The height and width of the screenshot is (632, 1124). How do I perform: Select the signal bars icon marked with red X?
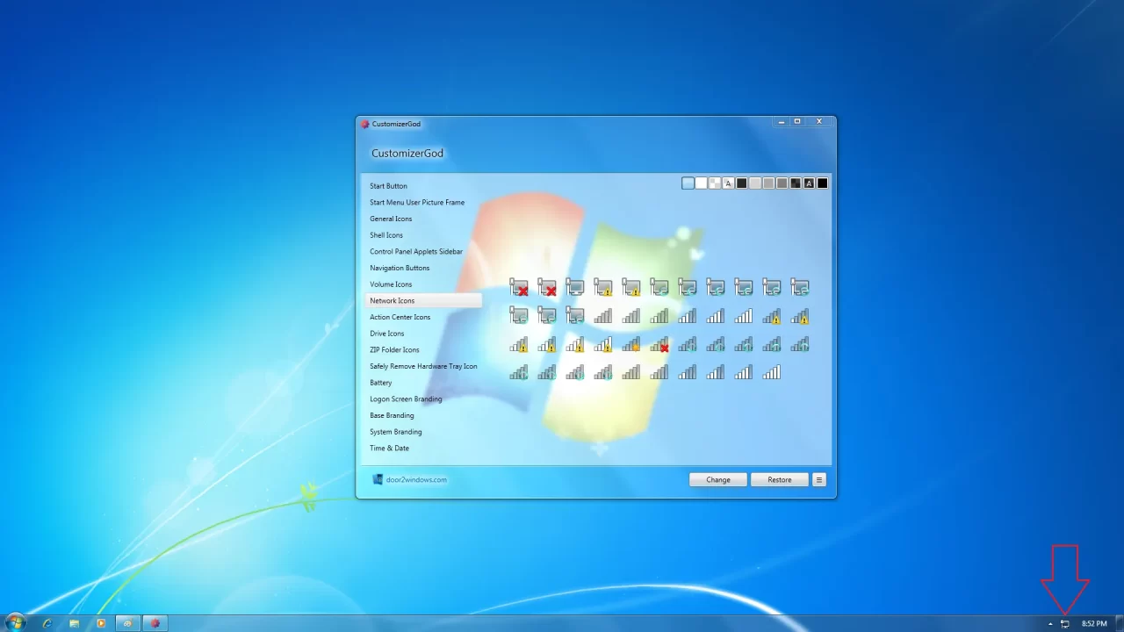659,345
